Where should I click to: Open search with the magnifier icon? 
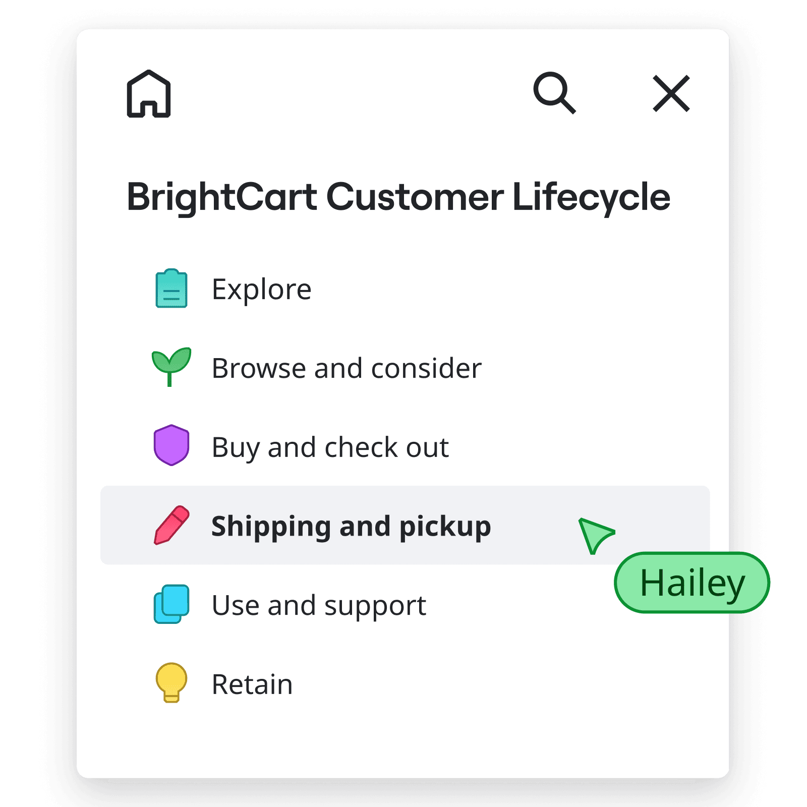554,93
